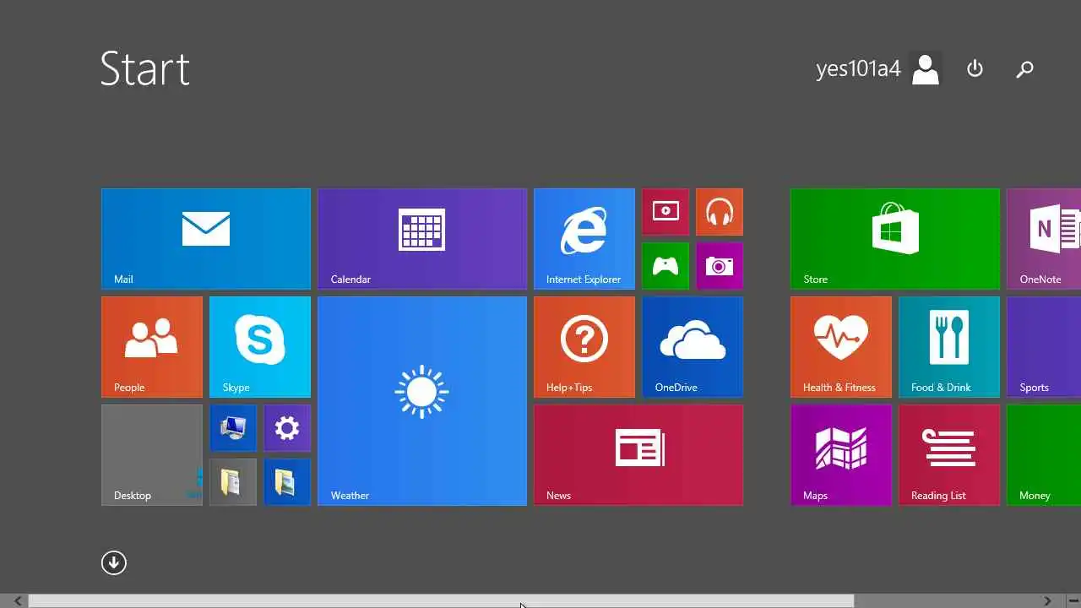Open the Maps tile
1081x608 pixels.
(x=841, y=455)
